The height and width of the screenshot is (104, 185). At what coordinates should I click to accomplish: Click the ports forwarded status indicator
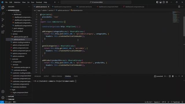(x=15, y=102)
